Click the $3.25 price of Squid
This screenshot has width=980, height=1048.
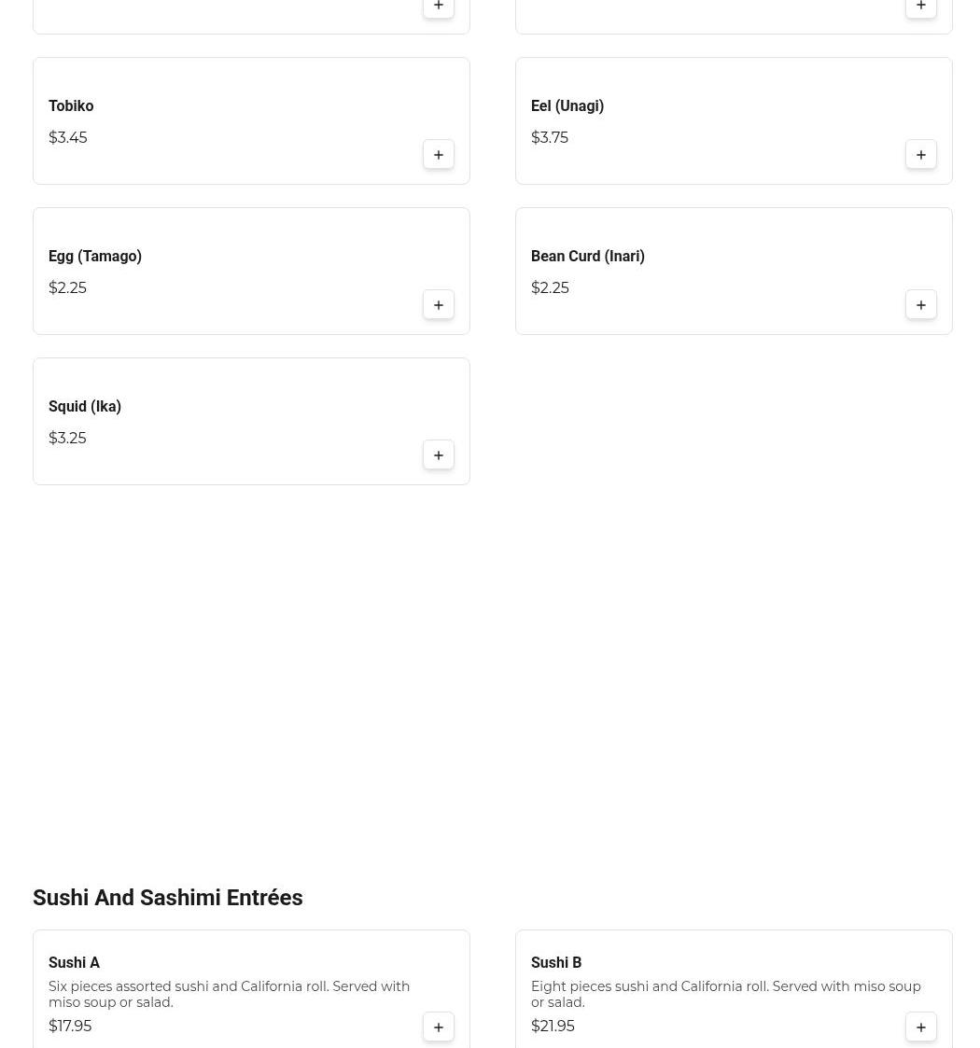tap(67, 439)
